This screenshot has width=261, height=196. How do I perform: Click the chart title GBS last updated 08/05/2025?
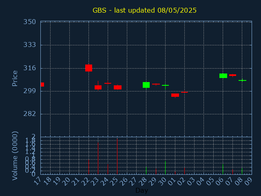click(x=144, y=10)
